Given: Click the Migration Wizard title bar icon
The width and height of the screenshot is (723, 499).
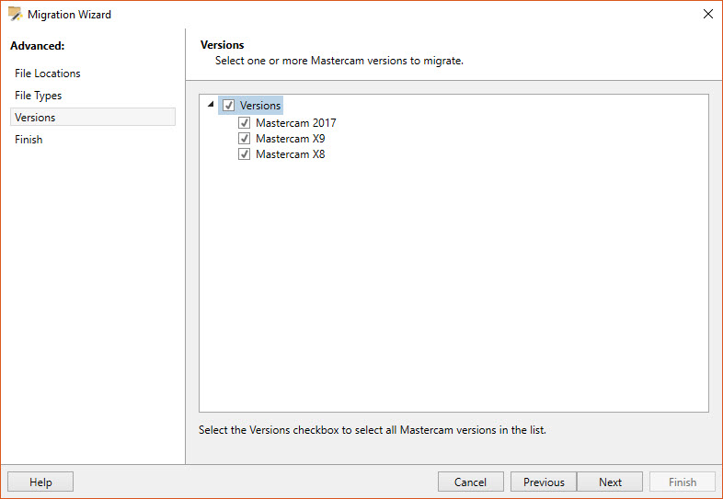Looking at the screenshot, I should (x=16, y=15).
